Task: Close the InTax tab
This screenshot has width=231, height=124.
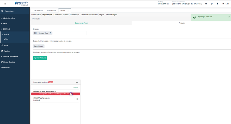Action: [68, 11]
